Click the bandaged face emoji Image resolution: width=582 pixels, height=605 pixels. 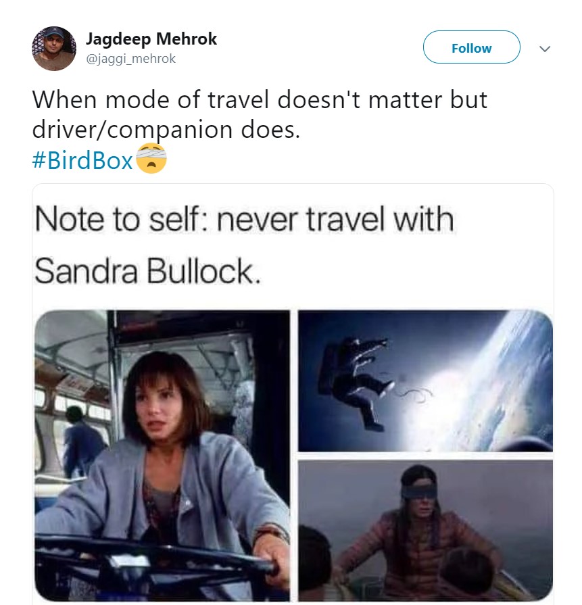click(151, 158)
